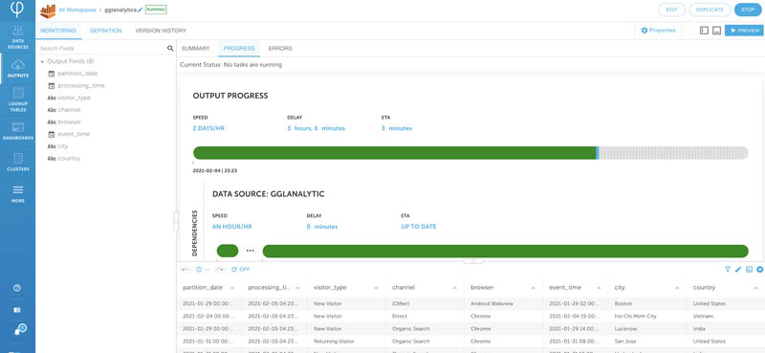The image size is (765, 353).
Task: Click the Search Fields input
Action: coord(101,49)
